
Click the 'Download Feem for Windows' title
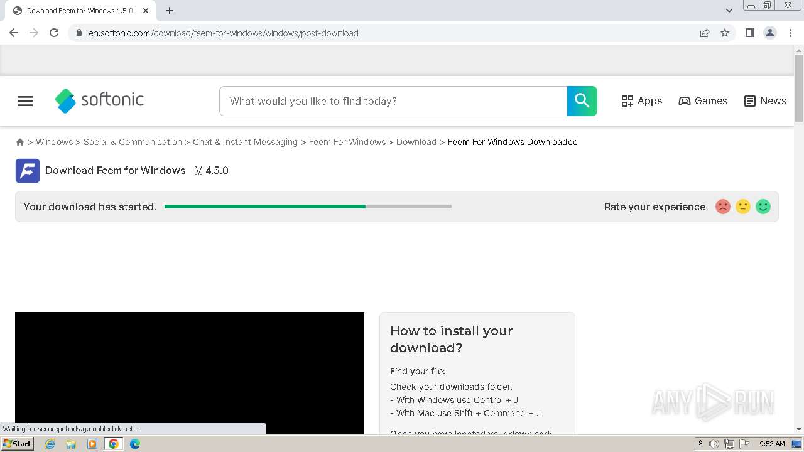[x=116, y=170]
